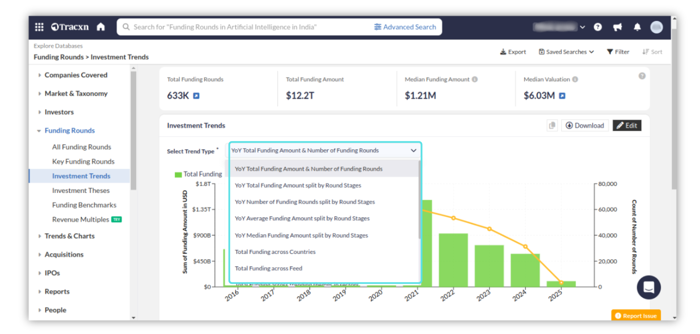The width and height of the screenshot is (700, 334).
Task: Click the Download button
Action: [585, 126]
